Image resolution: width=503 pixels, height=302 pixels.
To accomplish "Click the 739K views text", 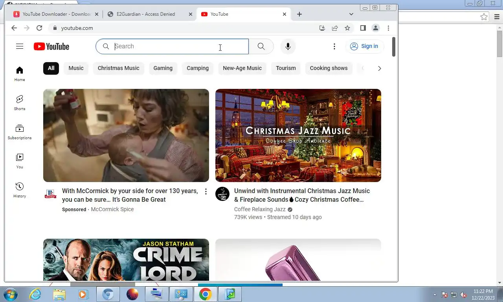I will 248,217.
